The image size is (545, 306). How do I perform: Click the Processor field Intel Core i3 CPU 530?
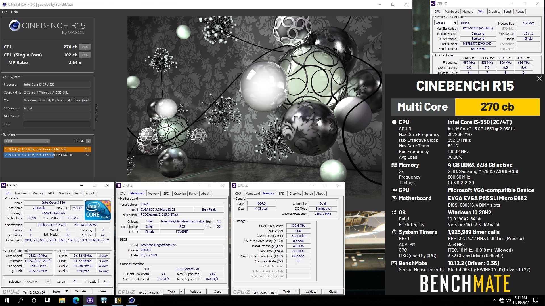57,84
